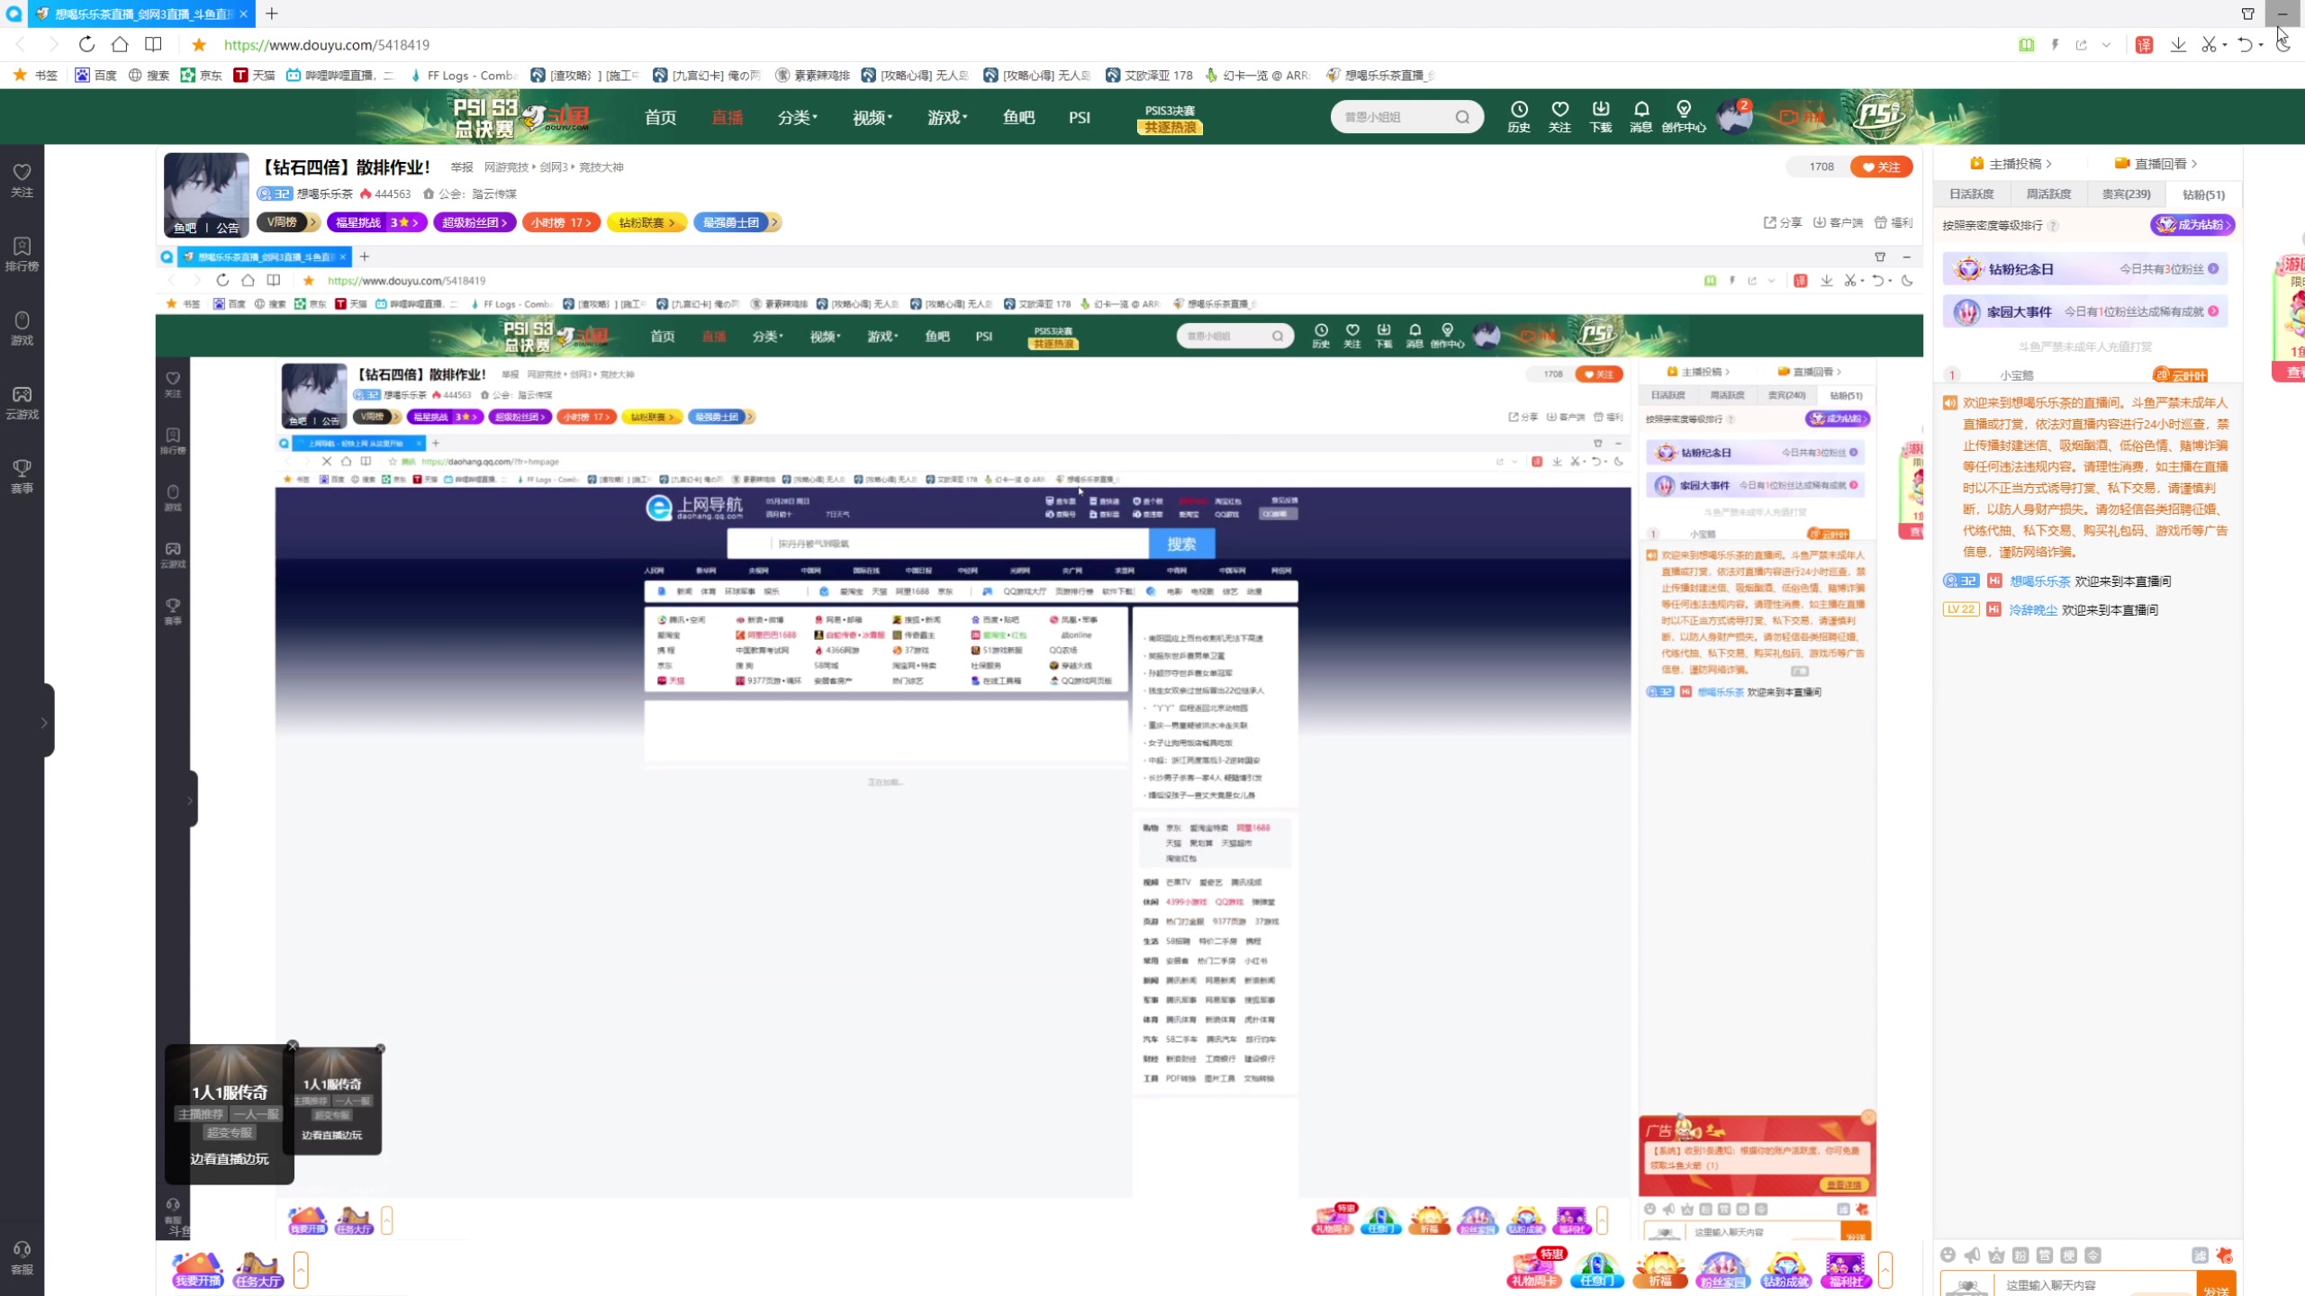Open 主播投稿 link
Image resolution: width=2305 pixels, height=1296 pixels.
point(2011,164)
